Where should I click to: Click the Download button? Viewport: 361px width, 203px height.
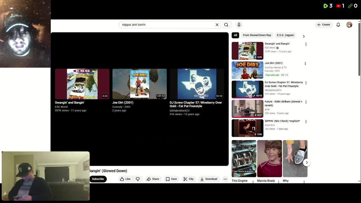(209, 179)
